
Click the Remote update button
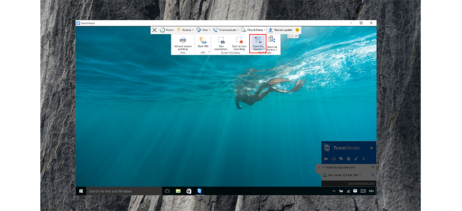[x=280, y=30]
